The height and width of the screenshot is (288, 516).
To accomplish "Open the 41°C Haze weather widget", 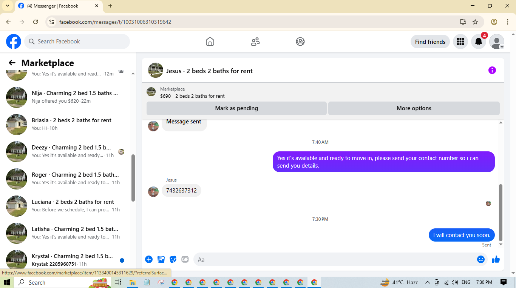I will 400,282.
